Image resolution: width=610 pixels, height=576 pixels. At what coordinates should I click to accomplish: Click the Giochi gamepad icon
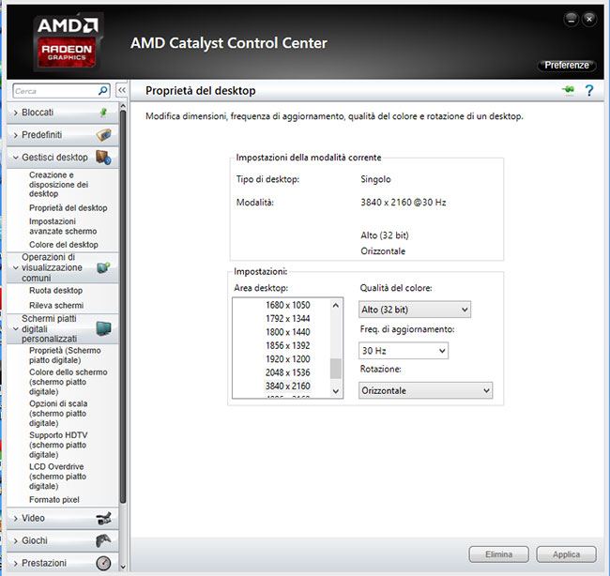[103, 540]
